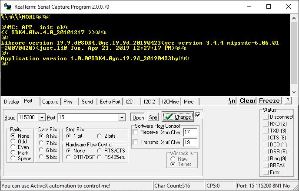Click the Open port button
299x191 pixels.
click(x=138, y=117)
